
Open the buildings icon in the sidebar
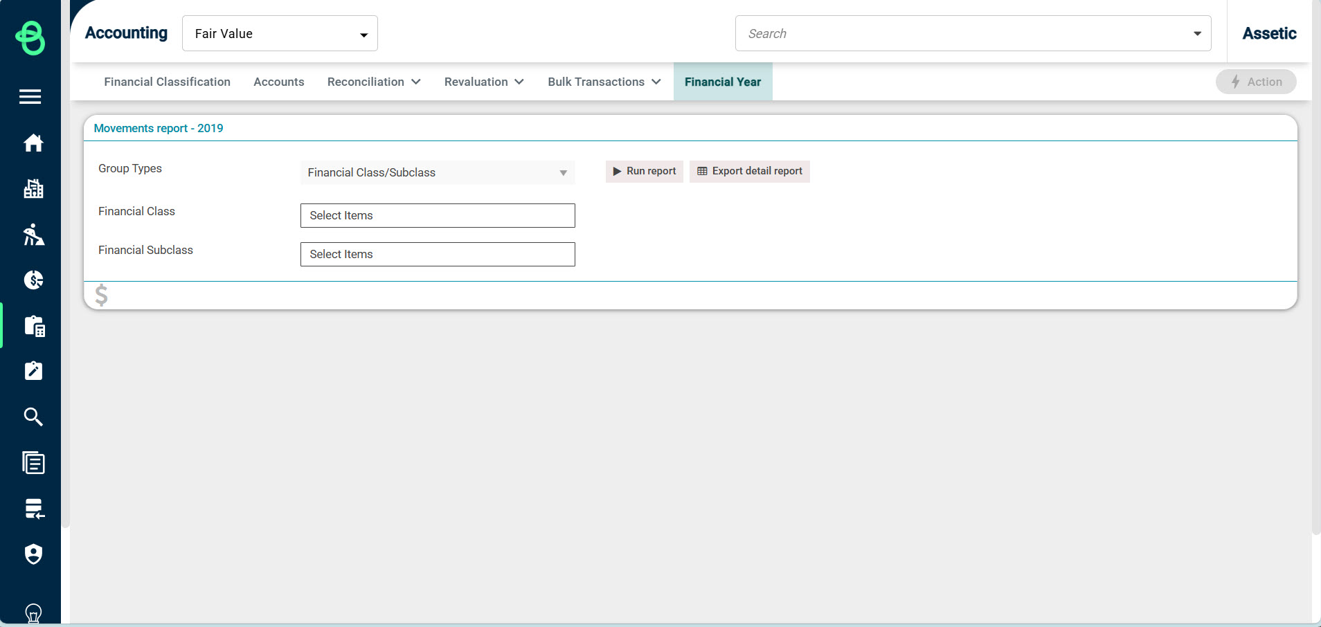click(x=33, y=189)
